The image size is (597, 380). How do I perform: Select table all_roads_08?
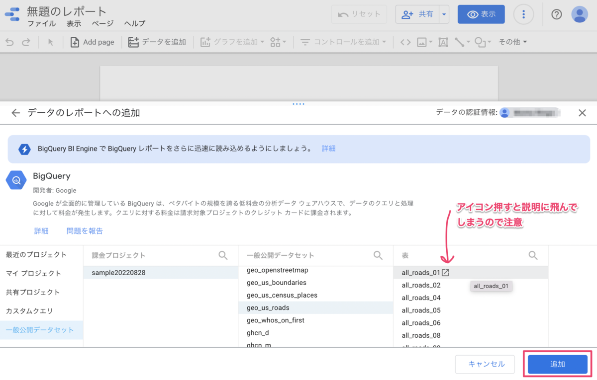(x=471, y=335)
